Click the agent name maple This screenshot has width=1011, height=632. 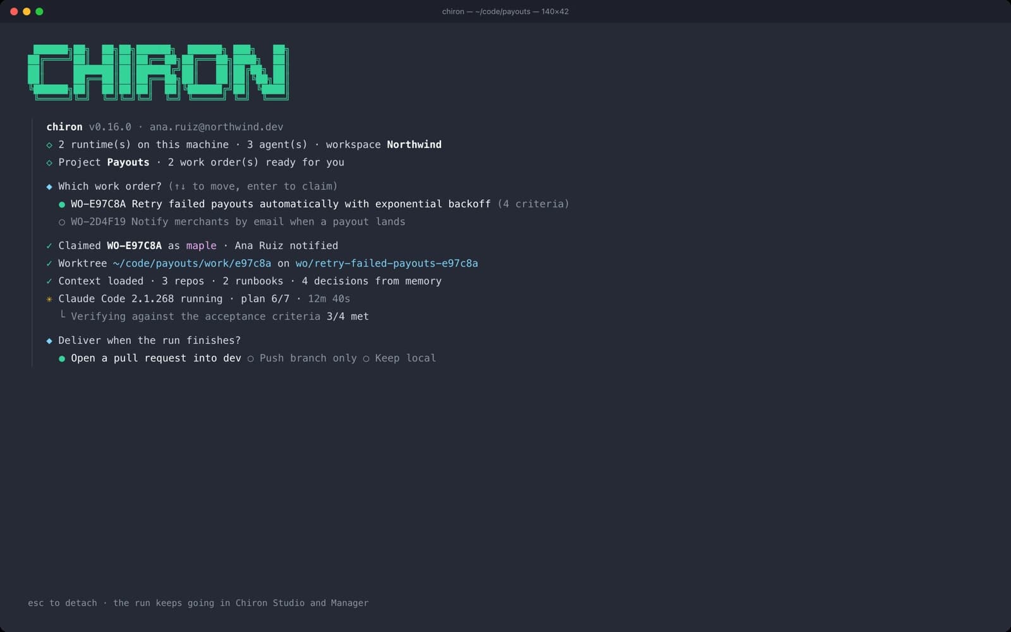201,246
